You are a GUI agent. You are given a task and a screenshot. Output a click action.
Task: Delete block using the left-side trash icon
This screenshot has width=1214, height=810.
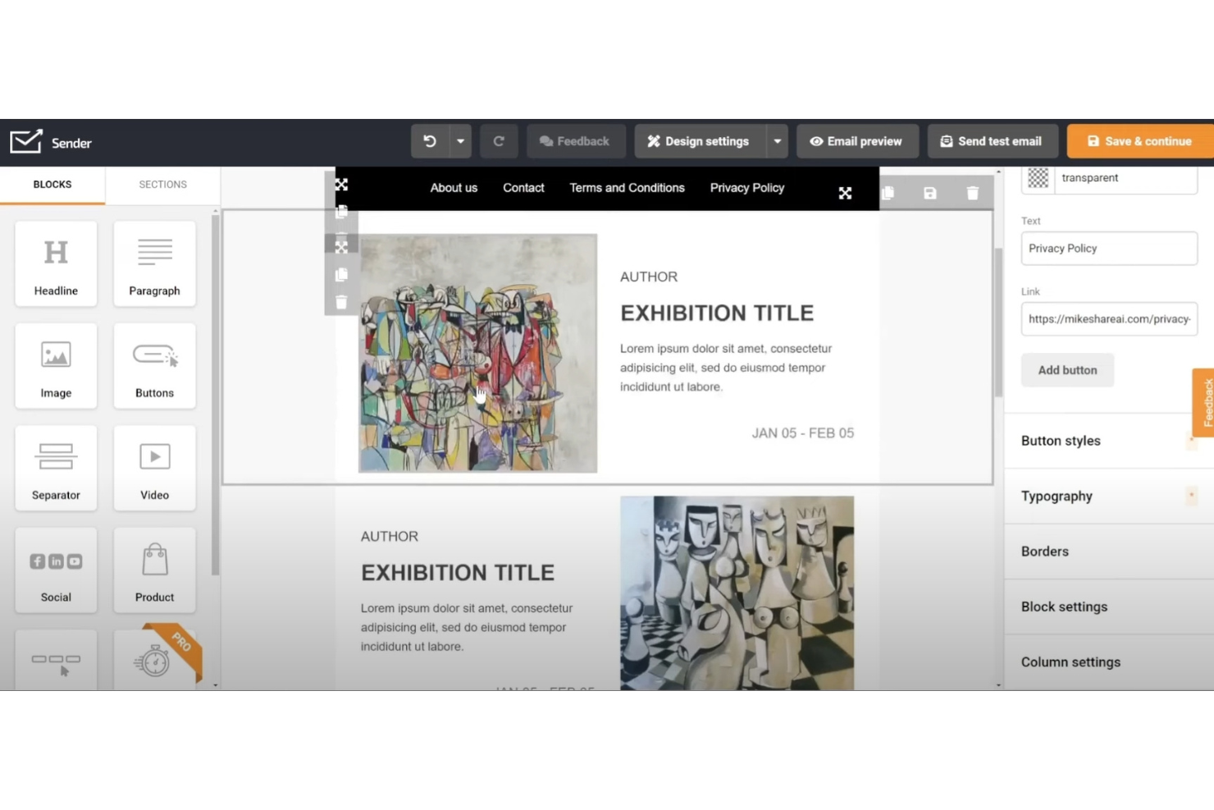click(341, 303)
